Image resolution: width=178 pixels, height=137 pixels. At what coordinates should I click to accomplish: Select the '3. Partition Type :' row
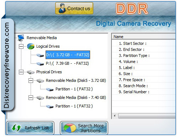(144, 56)
